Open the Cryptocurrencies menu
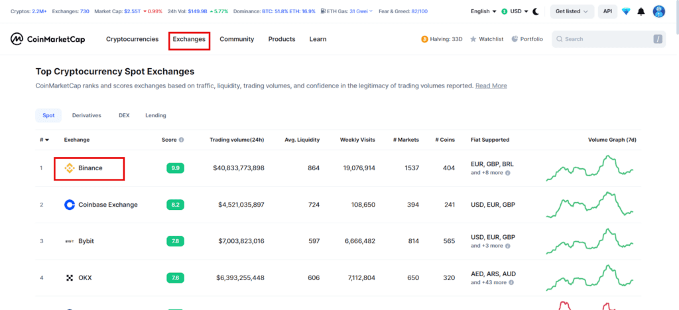Viewport: 679px width, 310px height. point(132,39)
